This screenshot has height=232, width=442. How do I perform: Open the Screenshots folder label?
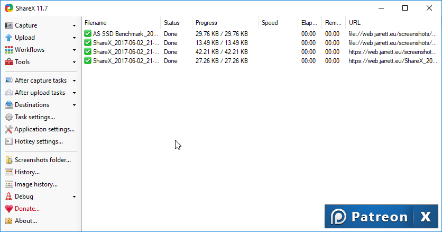tap(43, 160)
